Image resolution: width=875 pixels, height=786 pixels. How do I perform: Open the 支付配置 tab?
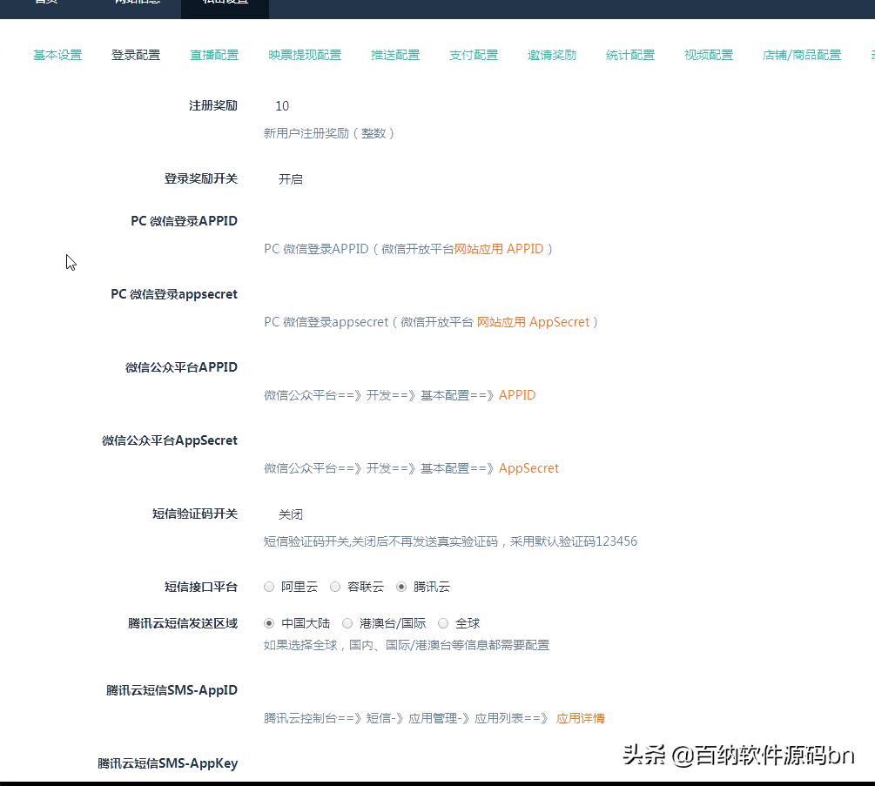click(x=474, y=55)
